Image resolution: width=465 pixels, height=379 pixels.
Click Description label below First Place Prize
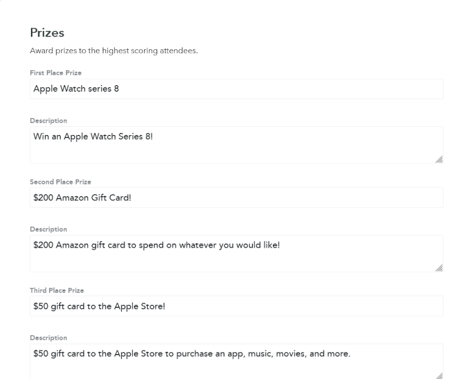click(49, 121)
